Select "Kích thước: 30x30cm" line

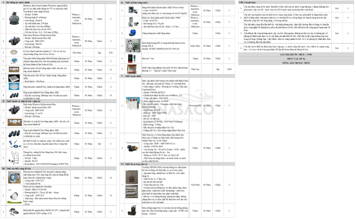pyautogui.click(x=34, y=81)
